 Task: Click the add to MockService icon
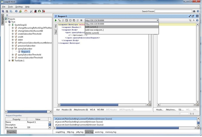tap(63, 20)
